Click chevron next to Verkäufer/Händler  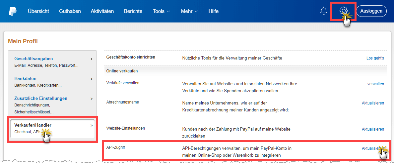92,125
